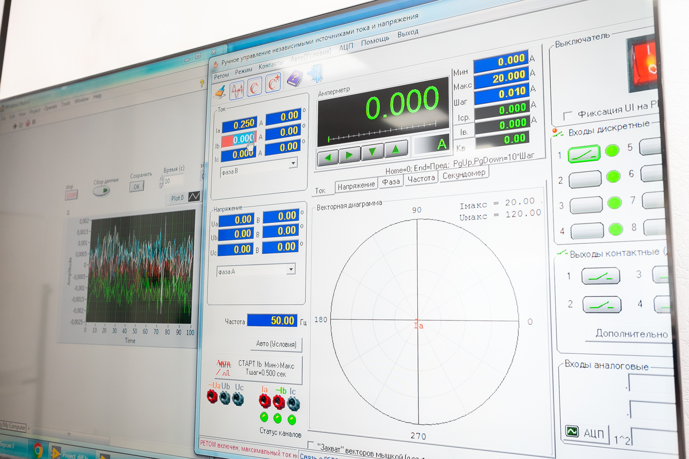Click the Дополнительно button
This screenshot has height=459, width=689.
click(x=631, y=333)
